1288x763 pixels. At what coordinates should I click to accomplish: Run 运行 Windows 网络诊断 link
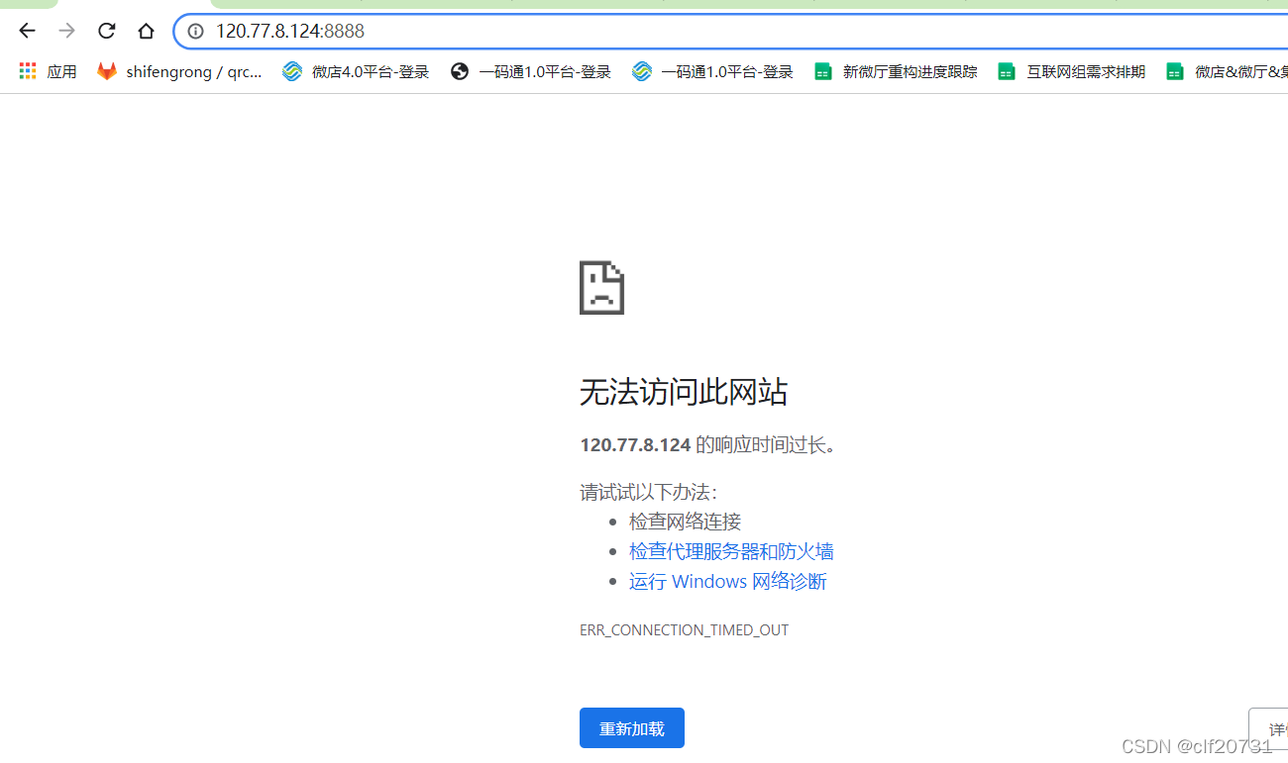(x=727, y=581)
